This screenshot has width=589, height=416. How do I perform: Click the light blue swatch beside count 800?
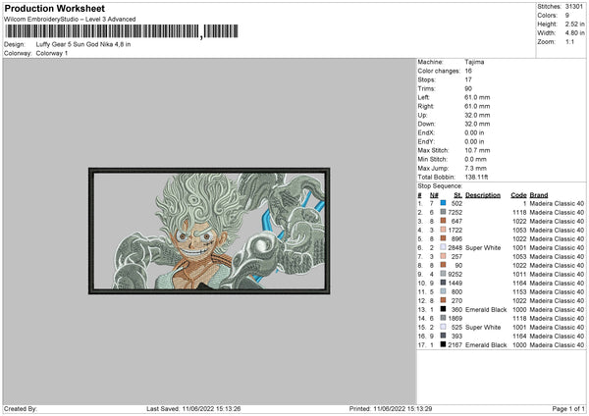(444, 291)
